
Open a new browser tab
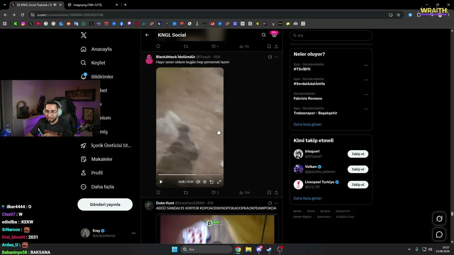[125, 5]
